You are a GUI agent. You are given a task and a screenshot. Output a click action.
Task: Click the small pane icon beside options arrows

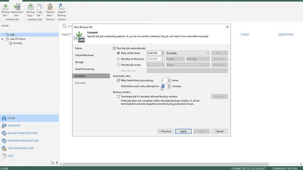[x=53, y=163]
